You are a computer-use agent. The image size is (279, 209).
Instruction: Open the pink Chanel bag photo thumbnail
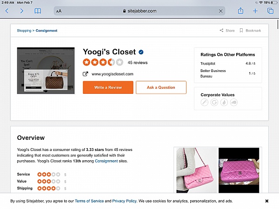click(x=196, y=170)
